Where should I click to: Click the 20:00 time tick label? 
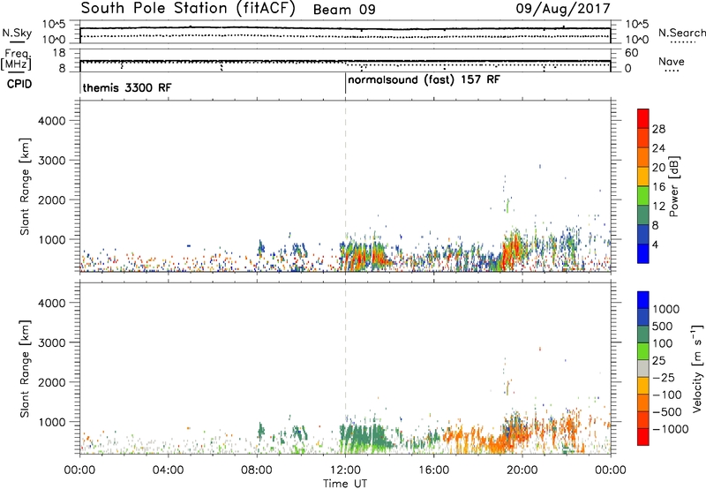[522, 470]
